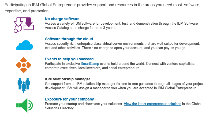Click the one-to-one guidance description paragraph
Viewport: 213px width, 116px height.
coord(124,86)
